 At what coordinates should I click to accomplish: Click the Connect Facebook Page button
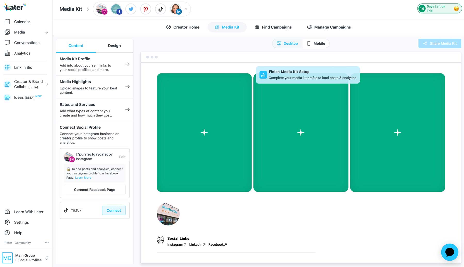tap(94, 189)
